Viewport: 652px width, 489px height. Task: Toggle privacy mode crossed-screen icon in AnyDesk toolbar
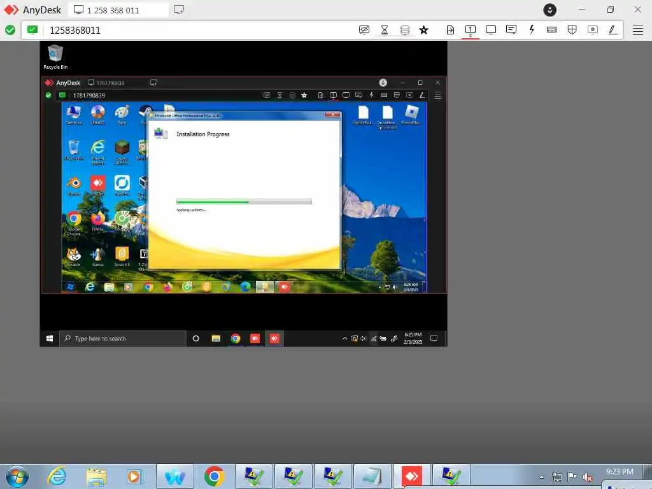[x=364, y=30]
